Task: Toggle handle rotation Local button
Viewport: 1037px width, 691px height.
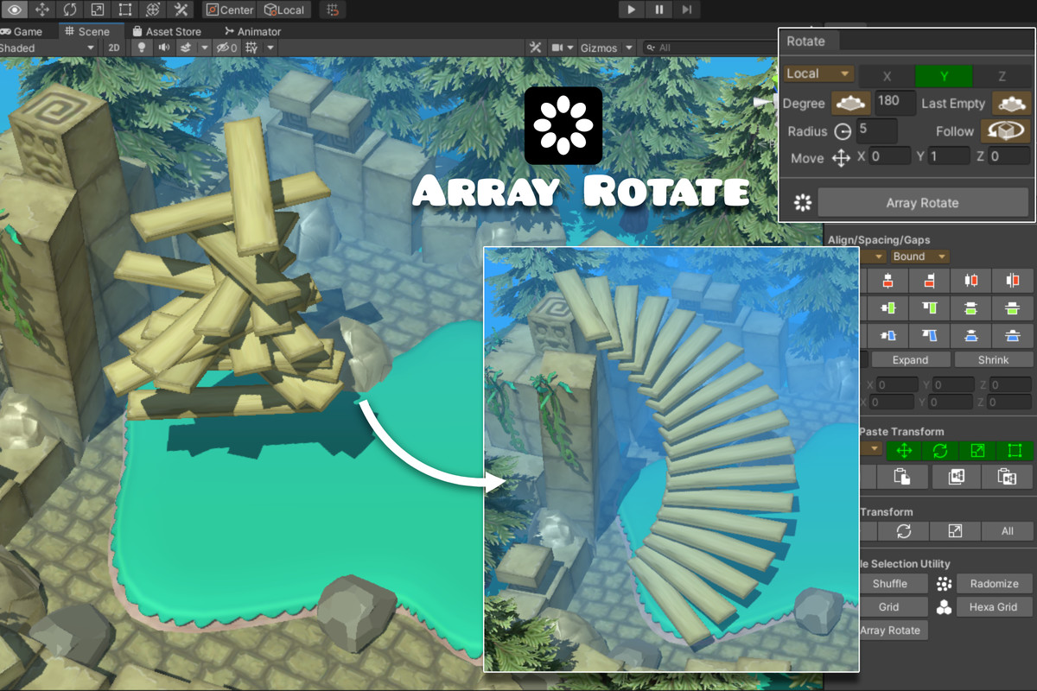Action: tap(284, 10)
